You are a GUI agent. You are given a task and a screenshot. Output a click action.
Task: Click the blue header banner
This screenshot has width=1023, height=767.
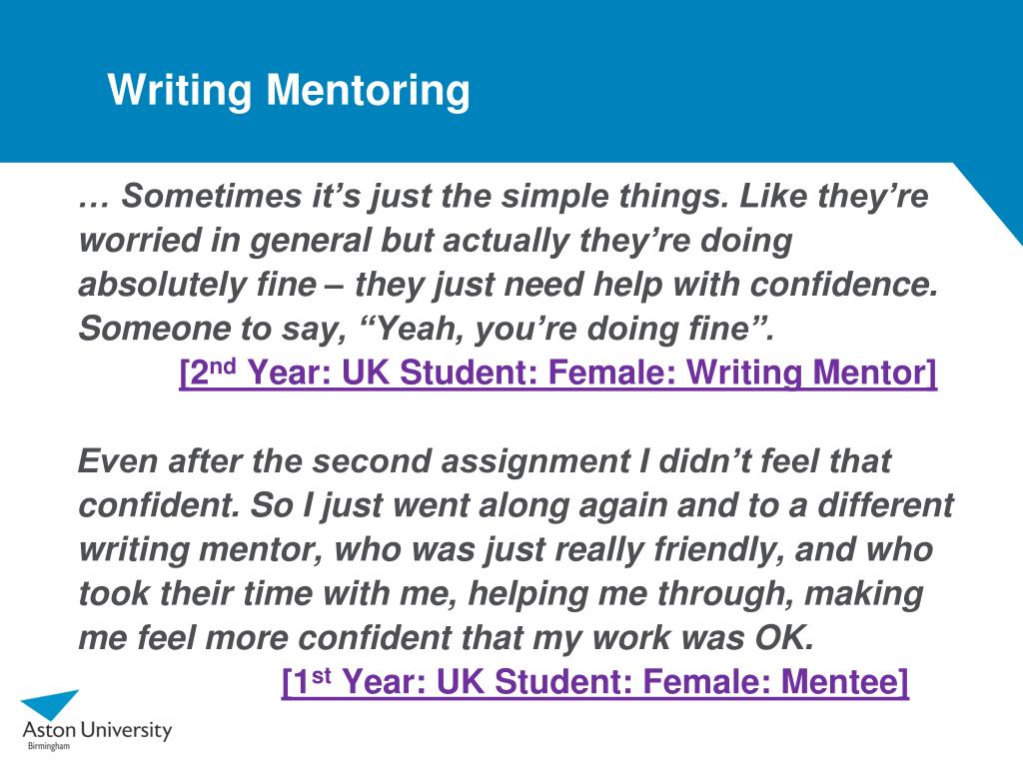pos(511,81)
